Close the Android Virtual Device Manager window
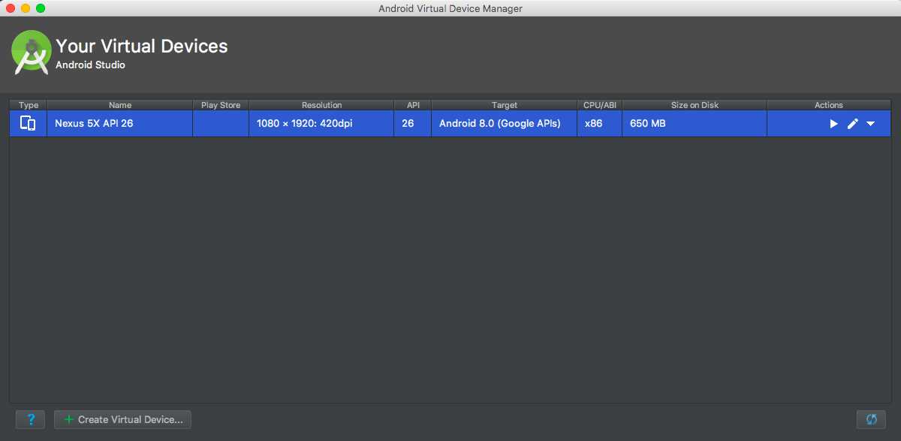This screenshot has width=901, height=441. pos(11,8)
